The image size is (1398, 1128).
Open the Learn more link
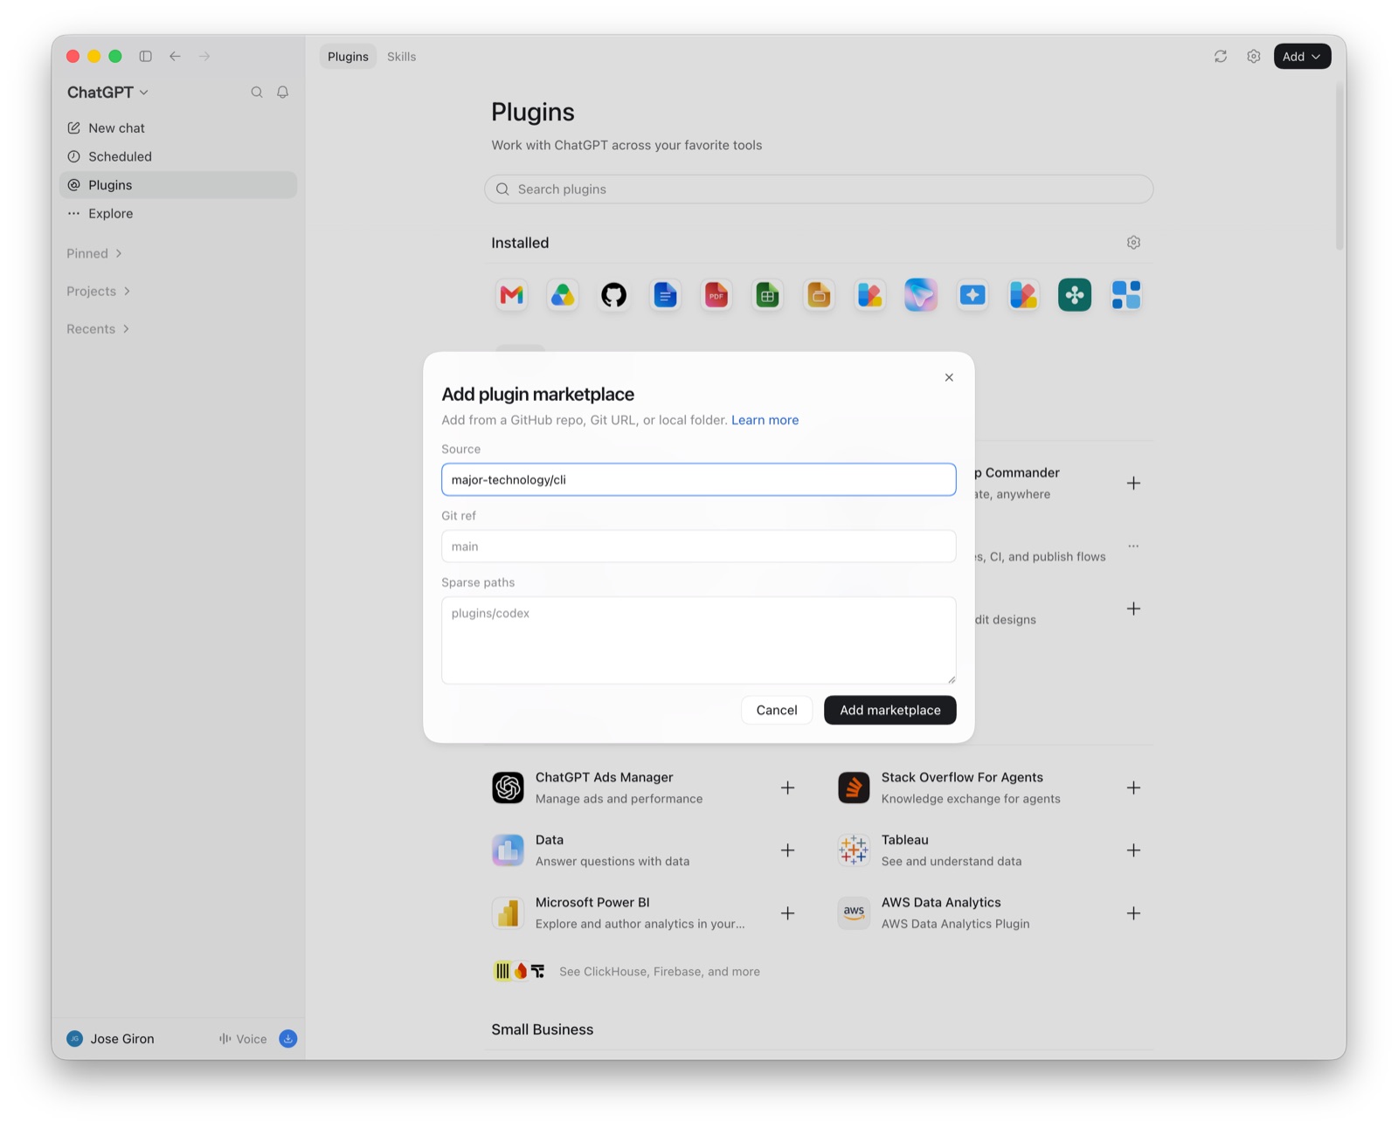coord(765,421)
